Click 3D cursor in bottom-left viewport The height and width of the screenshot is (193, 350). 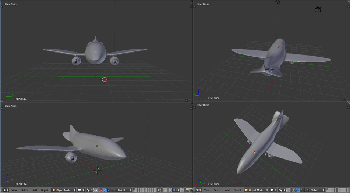pos(97,170)
